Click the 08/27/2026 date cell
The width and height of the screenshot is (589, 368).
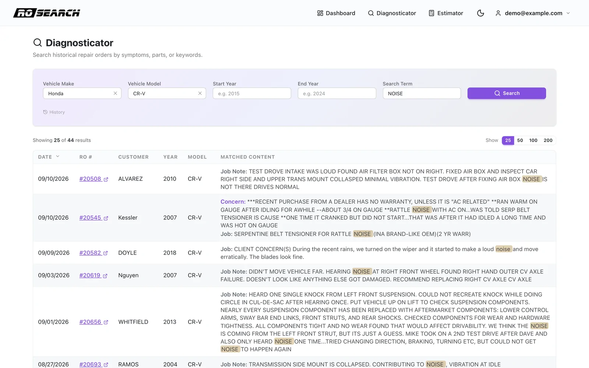point(53,364)
